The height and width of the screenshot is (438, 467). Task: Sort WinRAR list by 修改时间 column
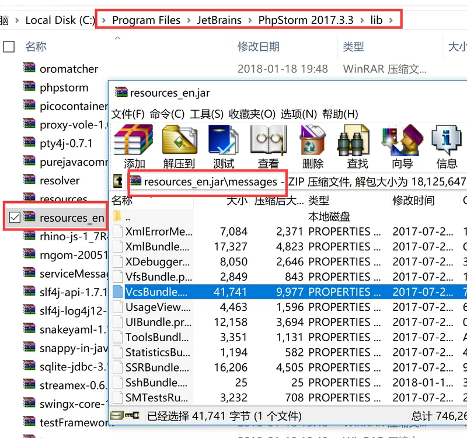tap(413, 200)
